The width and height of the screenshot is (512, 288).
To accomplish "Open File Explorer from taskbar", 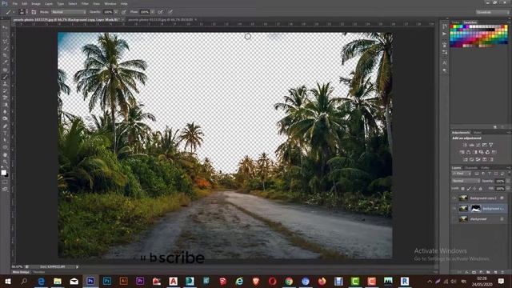I will (x=58, y=281).
